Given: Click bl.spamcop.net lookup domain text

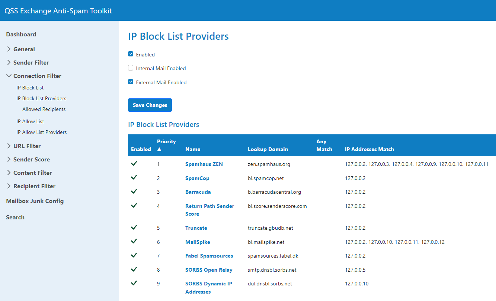Looking at the screenshot, I should point(266,178).
